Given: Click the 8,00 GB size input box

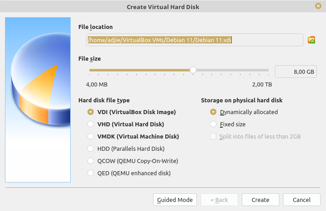Looking at the screenshot, I should coord(296,72).
